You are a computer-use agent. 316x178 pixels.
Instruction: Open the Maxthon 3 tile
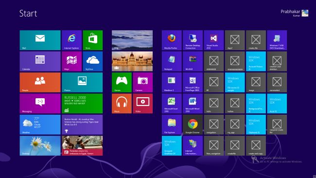point(172,83)
